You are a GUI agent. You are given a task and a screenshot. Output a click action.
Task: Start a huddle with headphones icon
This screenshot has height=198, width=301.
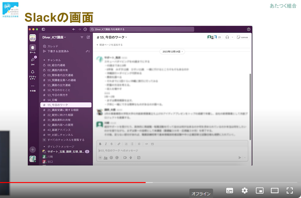click(x=227, y=37)
